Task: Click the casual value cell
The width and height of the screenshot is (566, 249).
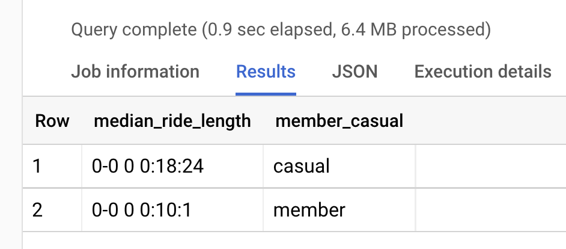Action: point(339,166)
